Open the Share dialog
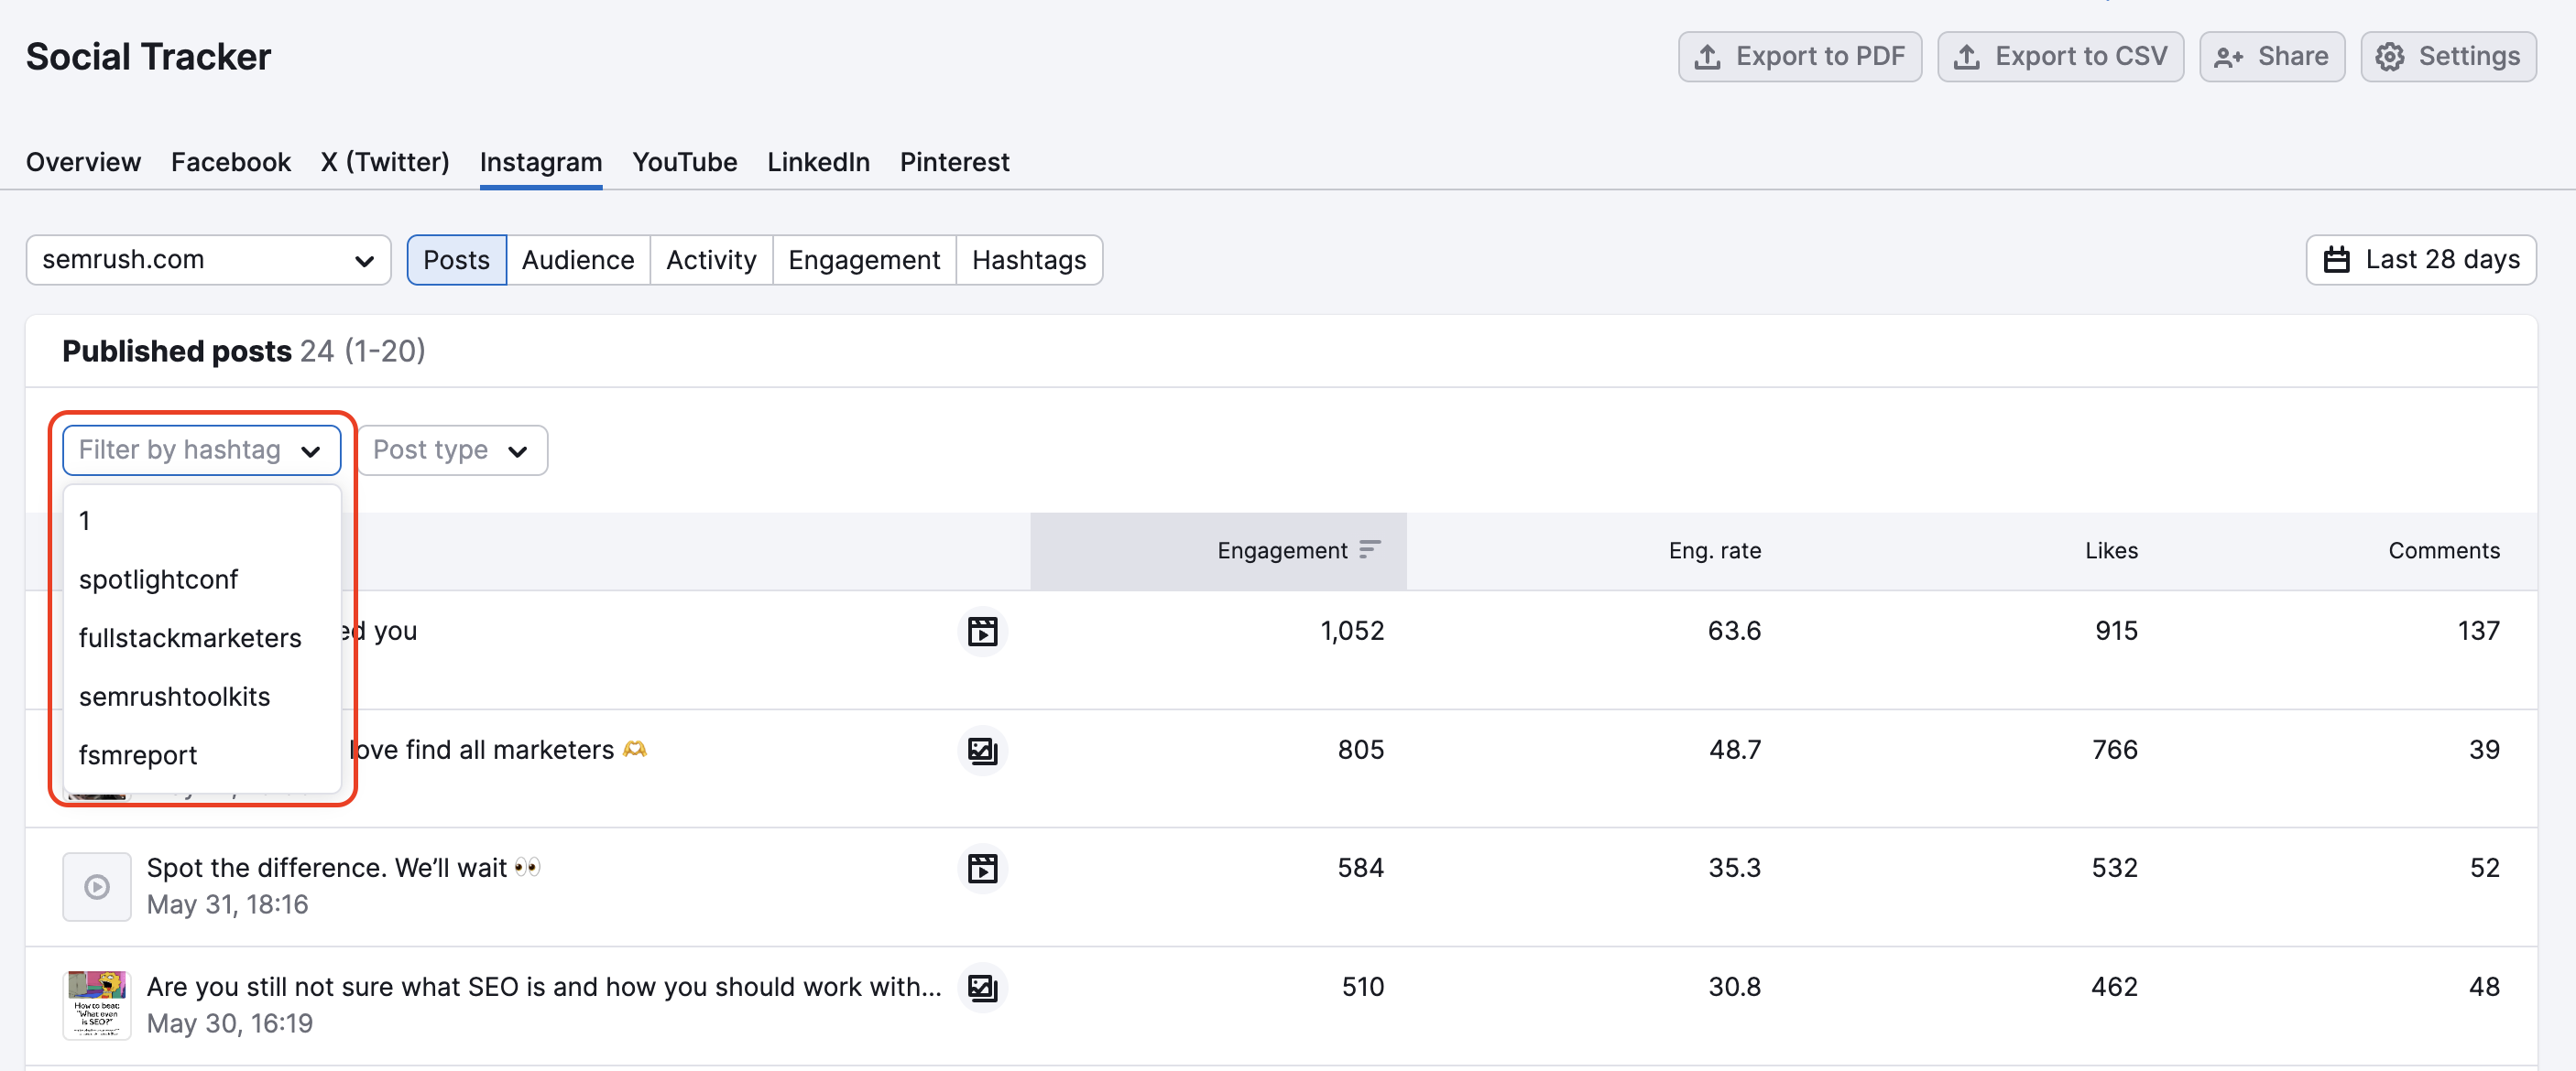Image resolution: width=2576 pixels, height=1071 pixels. [2272, 57]
